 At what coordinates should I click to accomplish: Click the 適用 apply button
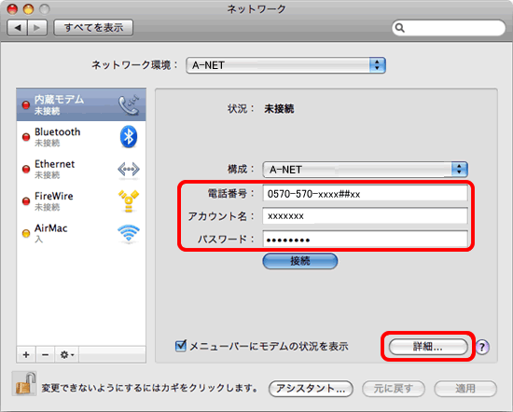coord(465,389)
